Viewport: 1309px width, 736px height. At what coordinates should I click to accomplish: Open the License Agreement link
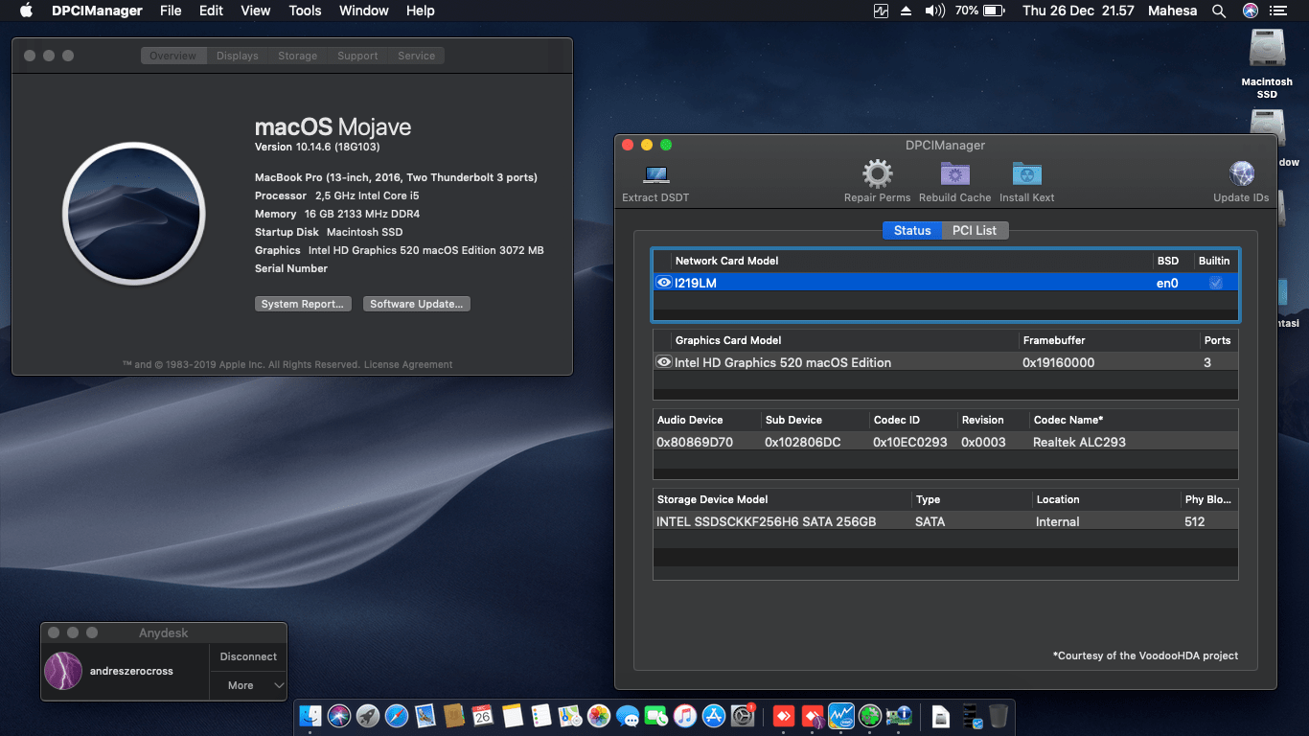(408, 364)
